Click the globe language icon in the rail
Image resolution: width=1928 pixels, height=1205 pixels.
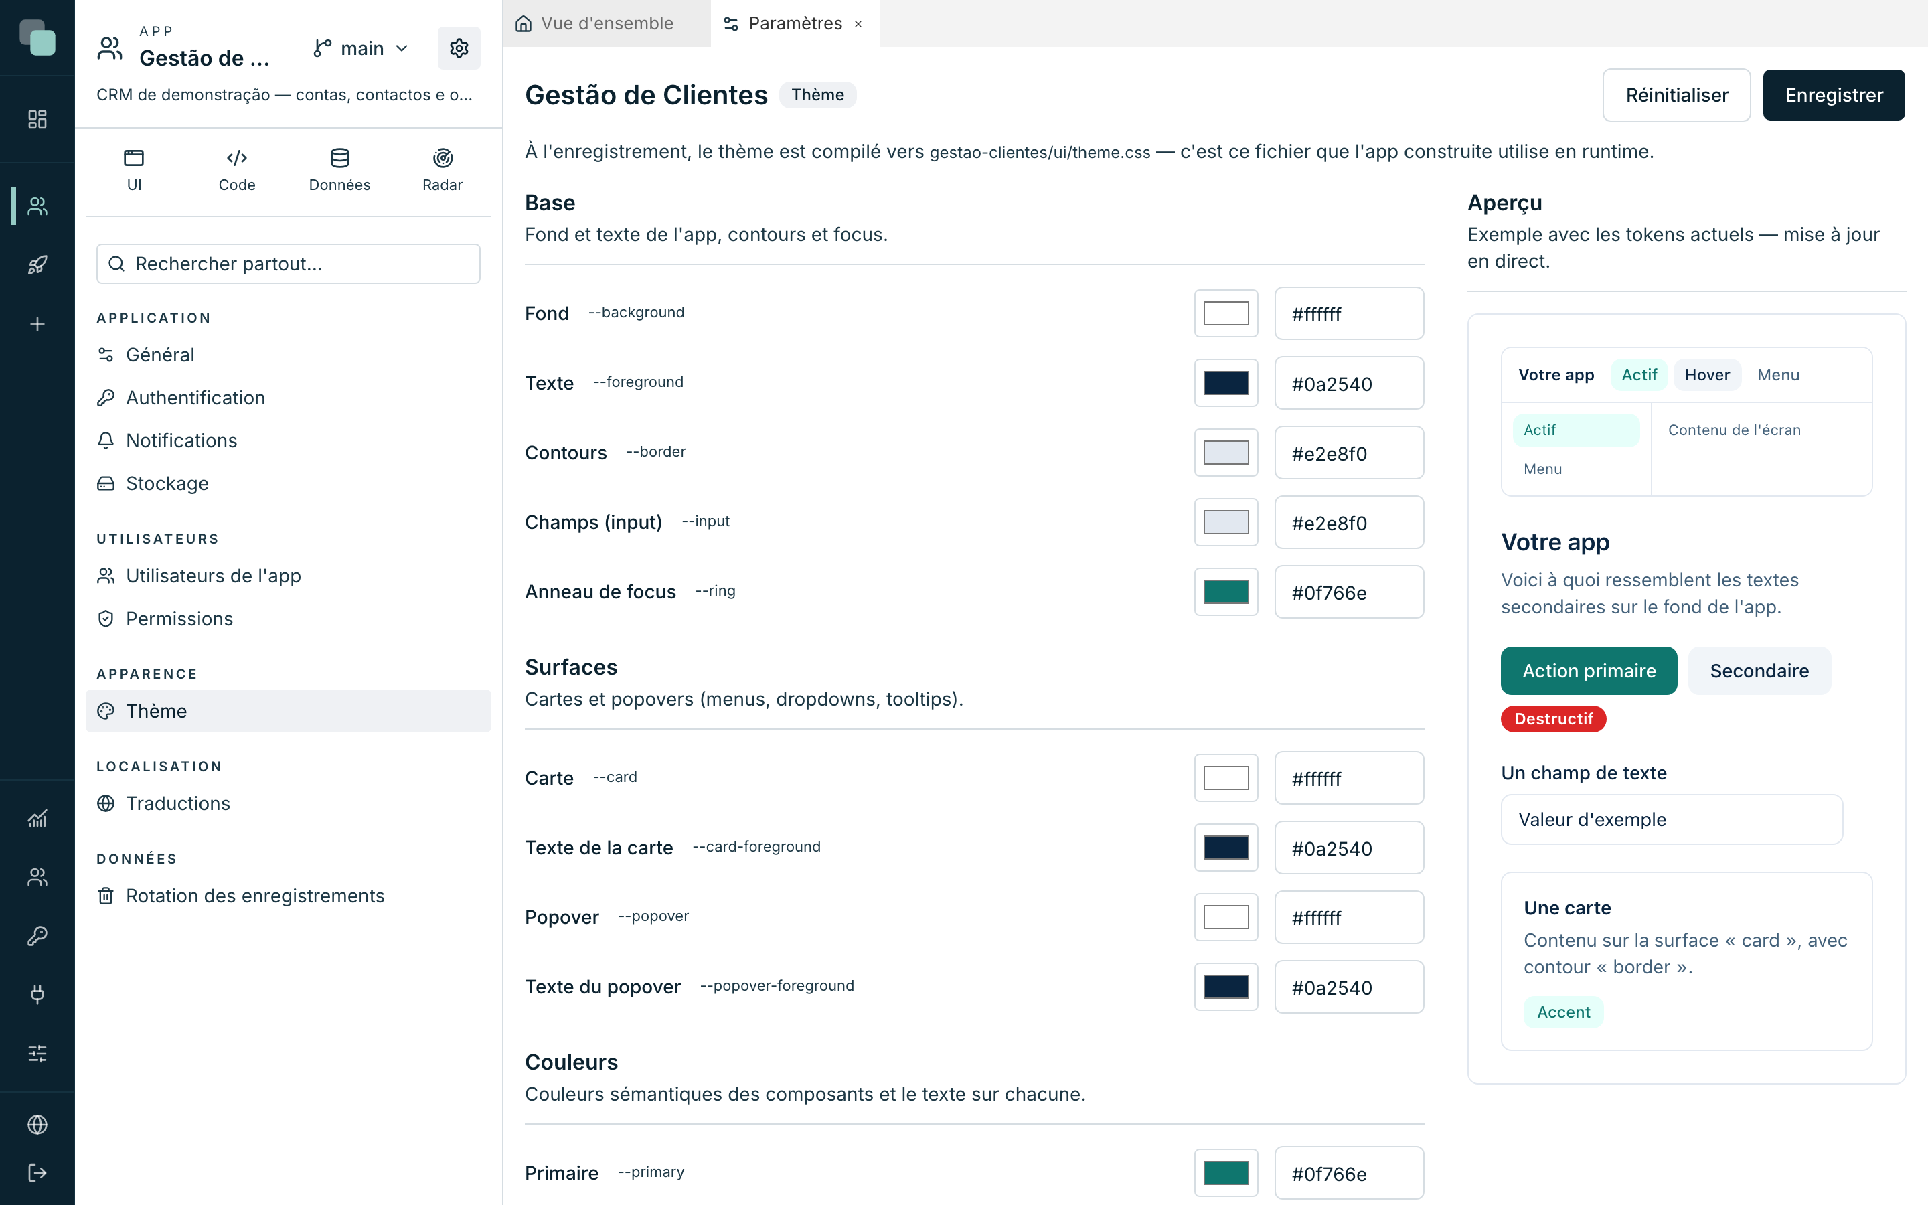pos(37,1125)
